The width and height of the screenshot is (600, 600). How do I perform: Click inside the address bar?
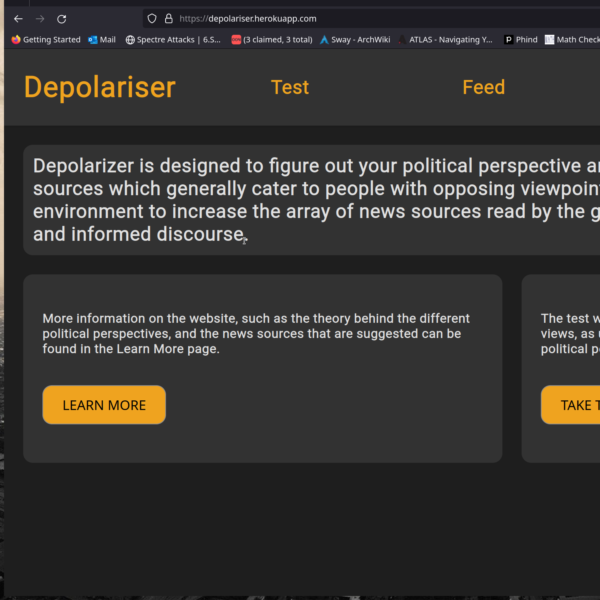360,18
